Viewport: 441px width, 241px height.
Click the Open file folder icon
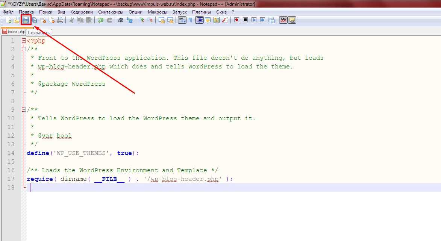coord(17,20)
